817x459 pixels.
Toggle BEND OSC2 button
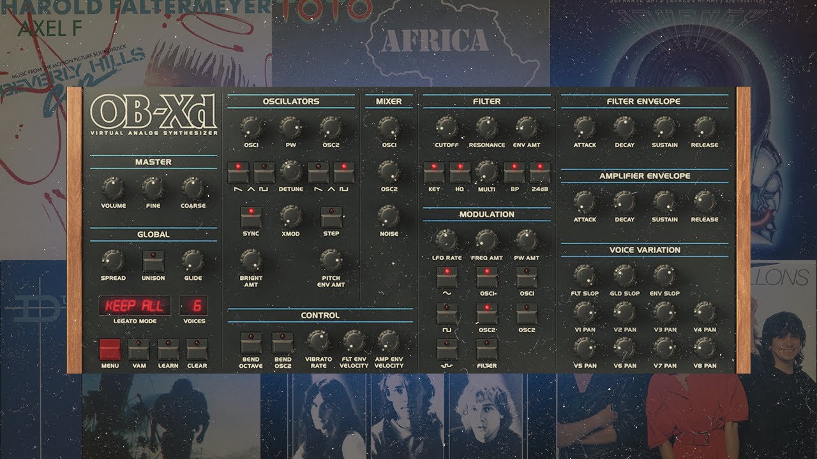(283, 343)
